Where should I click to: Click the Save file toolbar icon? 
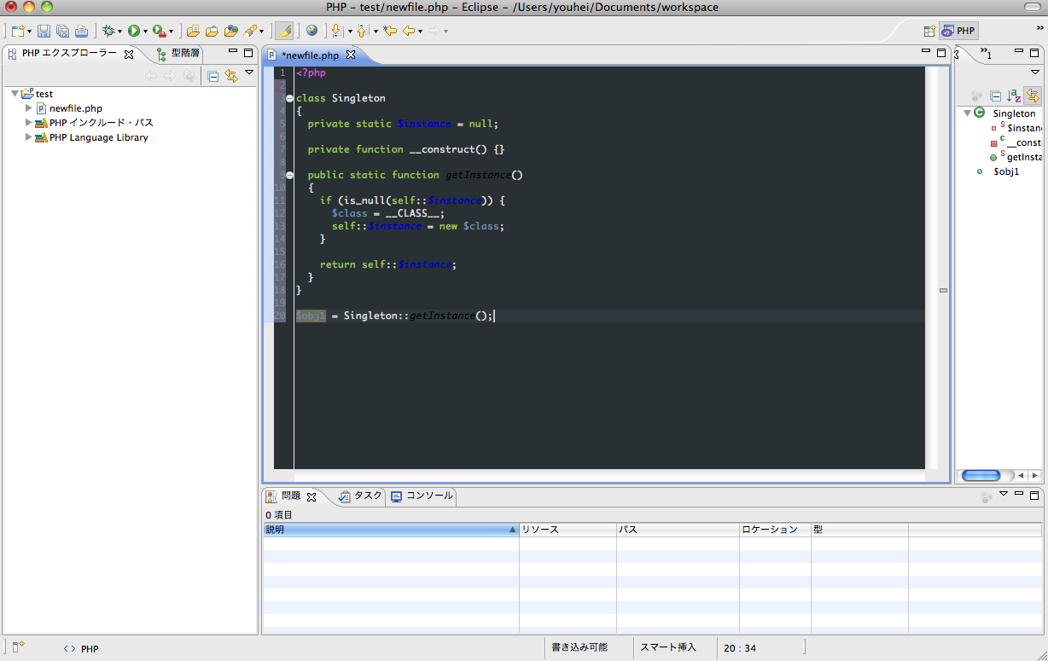click(x=44, y=31)
